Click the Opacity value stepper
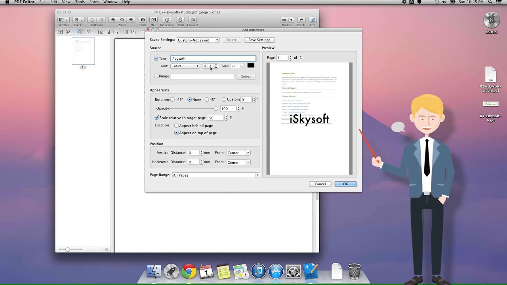Image resolution: width=507 pixels, height=285 pixels. 238,108
